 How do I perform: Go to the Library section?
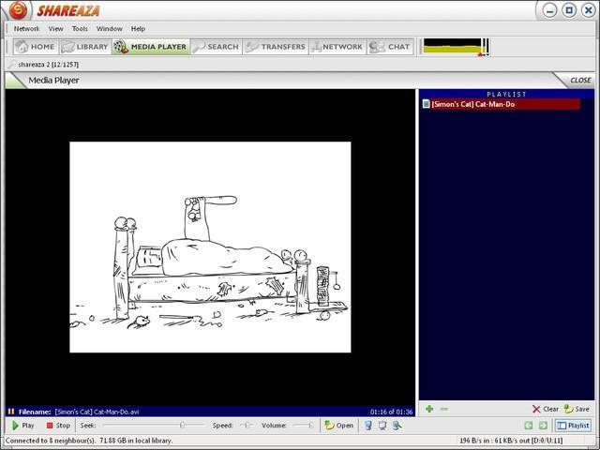85,47
